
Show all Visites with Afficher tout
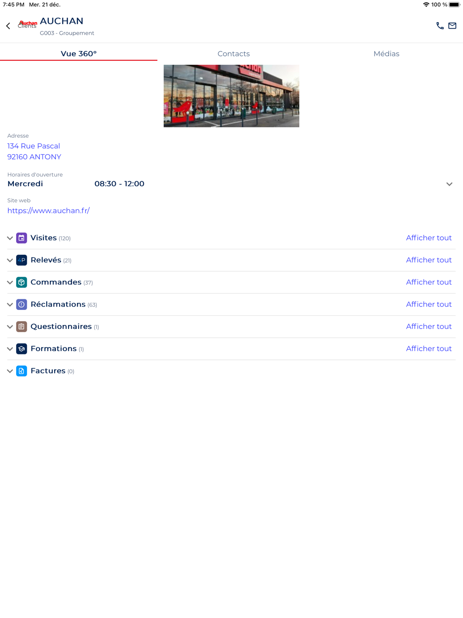429,238
